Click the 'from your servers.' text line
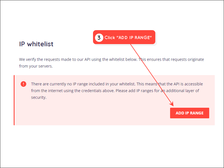The image size is (224, 168). [x=36, y=66]
